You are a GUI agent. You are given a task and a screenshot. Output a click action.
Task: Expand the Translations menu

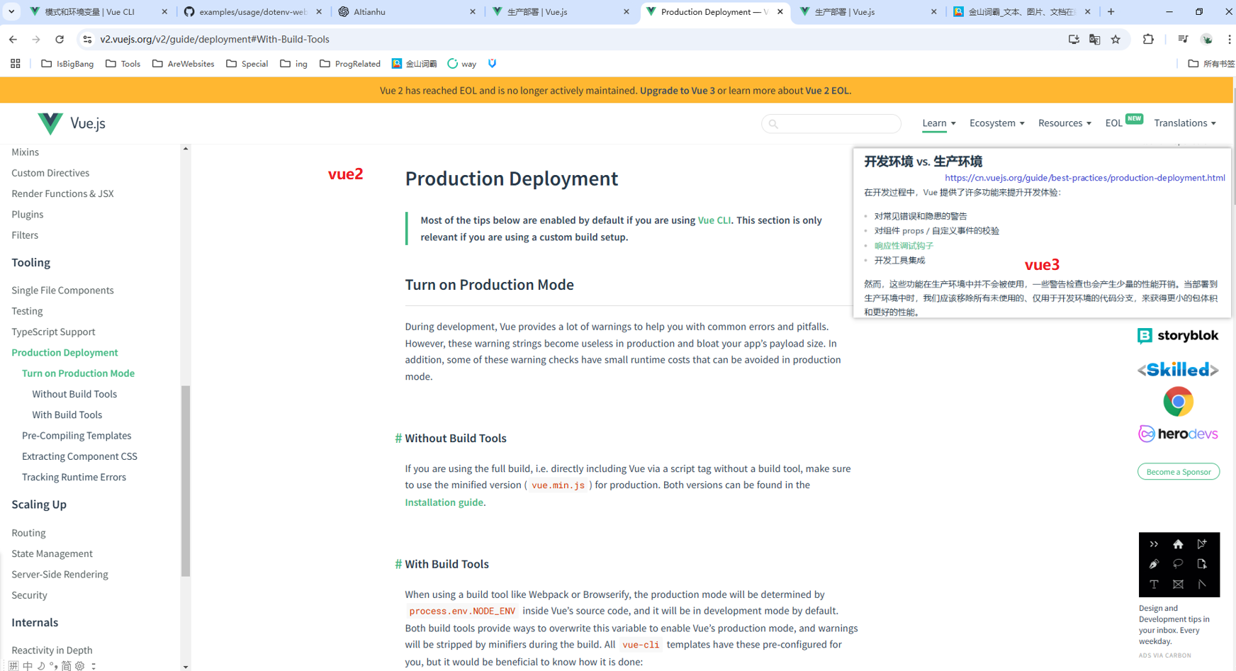click(1185, 123)
